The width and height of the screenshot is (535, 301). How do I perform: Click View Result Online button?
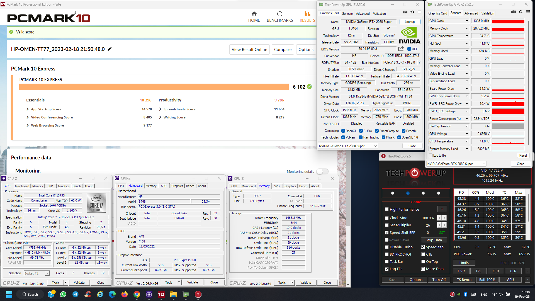[x=249, y=50]
